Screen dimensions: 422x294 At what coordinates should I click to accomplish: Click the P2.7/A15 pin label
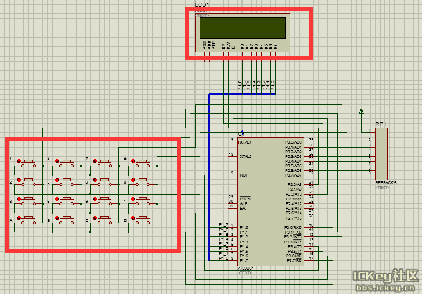[294, 218]
